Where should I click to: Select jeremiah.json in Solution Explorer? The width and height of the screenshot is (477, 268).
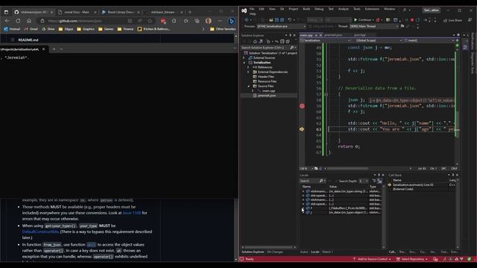click(x=267, y=95)
